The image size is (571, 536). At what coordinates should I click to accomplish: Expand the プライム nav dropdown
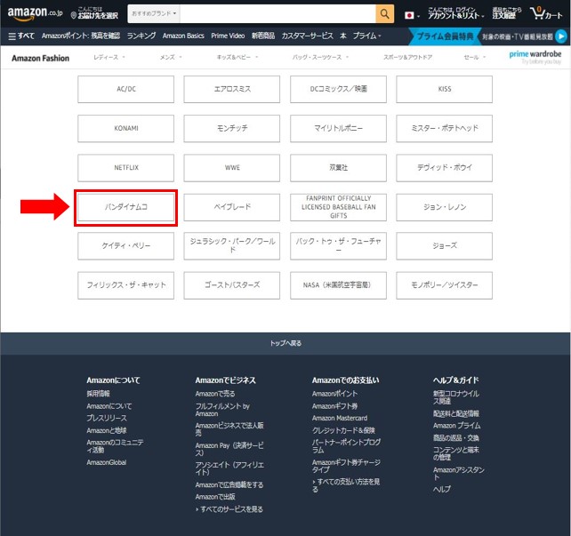[x=366, y=36]
